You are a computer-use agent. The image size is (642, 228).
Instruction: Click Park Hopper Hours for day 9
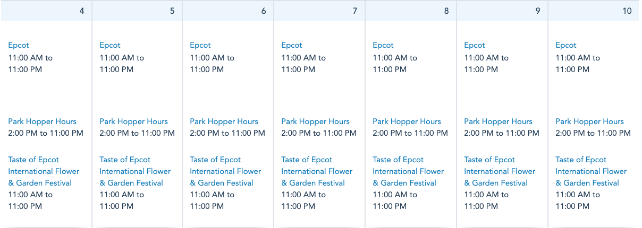click(498, 121)
